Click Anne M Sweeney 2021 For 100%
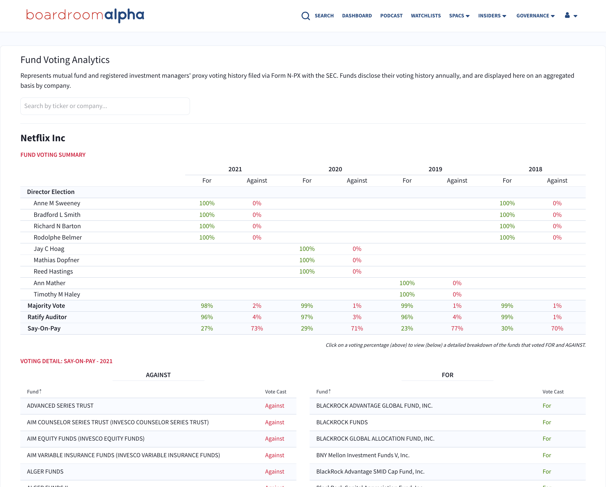The image size is (606, 487). point(207,203)
